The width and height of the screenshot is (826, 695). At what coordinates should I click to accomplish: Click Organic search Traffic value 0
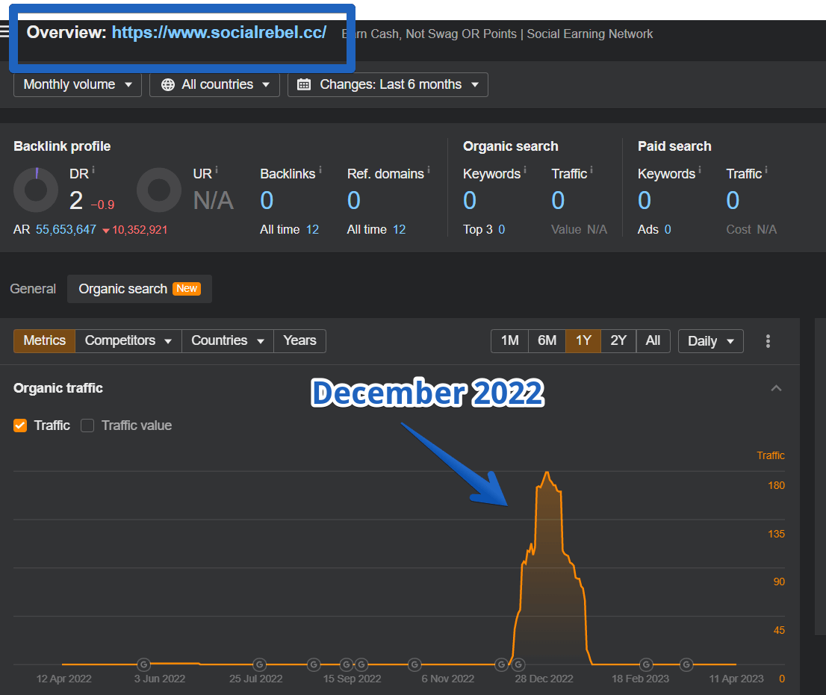pyautogui.click(x=559, y=201)
